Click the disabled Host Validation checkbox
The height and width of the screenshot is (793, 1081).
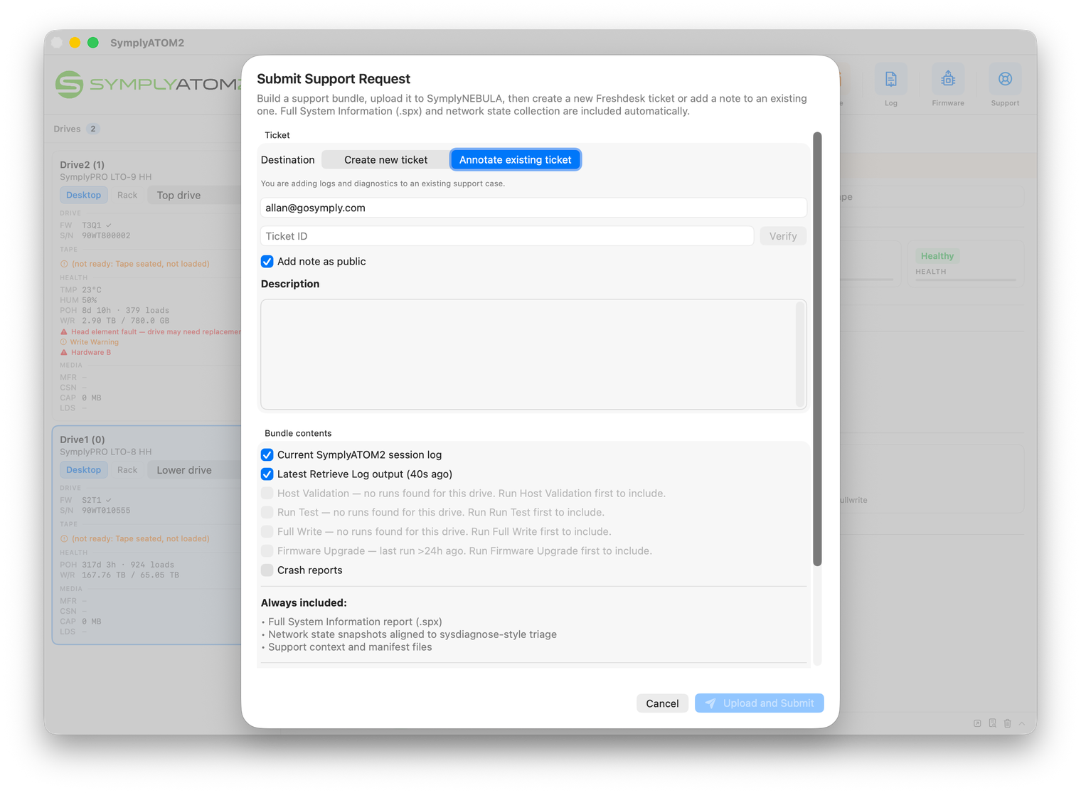[267, 494]
